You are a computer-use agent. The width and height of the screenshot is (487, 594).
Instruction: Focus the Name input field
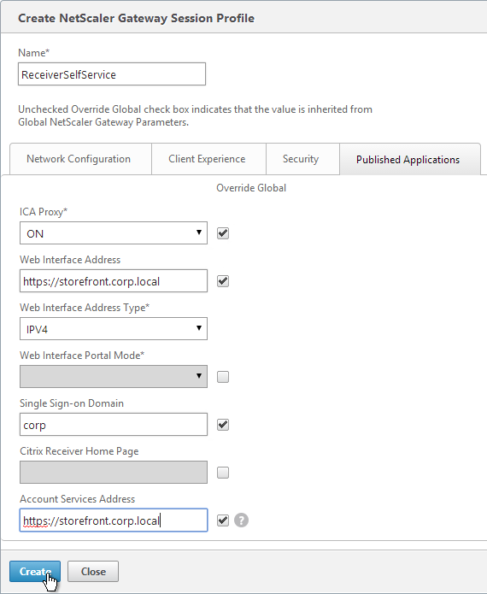[112, 74]
